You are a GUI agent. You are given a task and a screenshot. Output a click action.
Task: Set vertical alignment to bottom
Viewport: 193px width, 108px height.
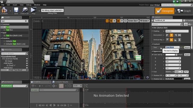pos(176,40)
